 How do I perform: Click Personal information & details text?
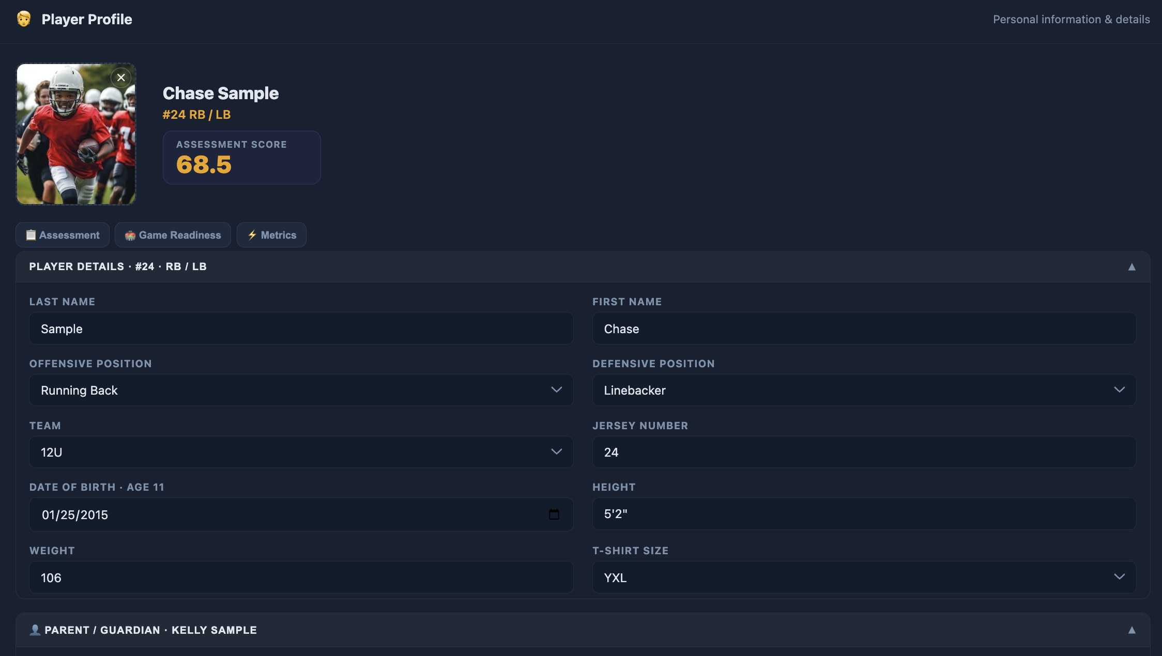pyautogui.click(x=1072, y=19)
